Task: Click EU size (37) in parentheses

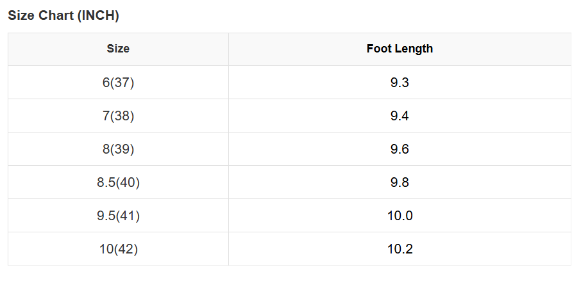Action: (x=122, y=83)
